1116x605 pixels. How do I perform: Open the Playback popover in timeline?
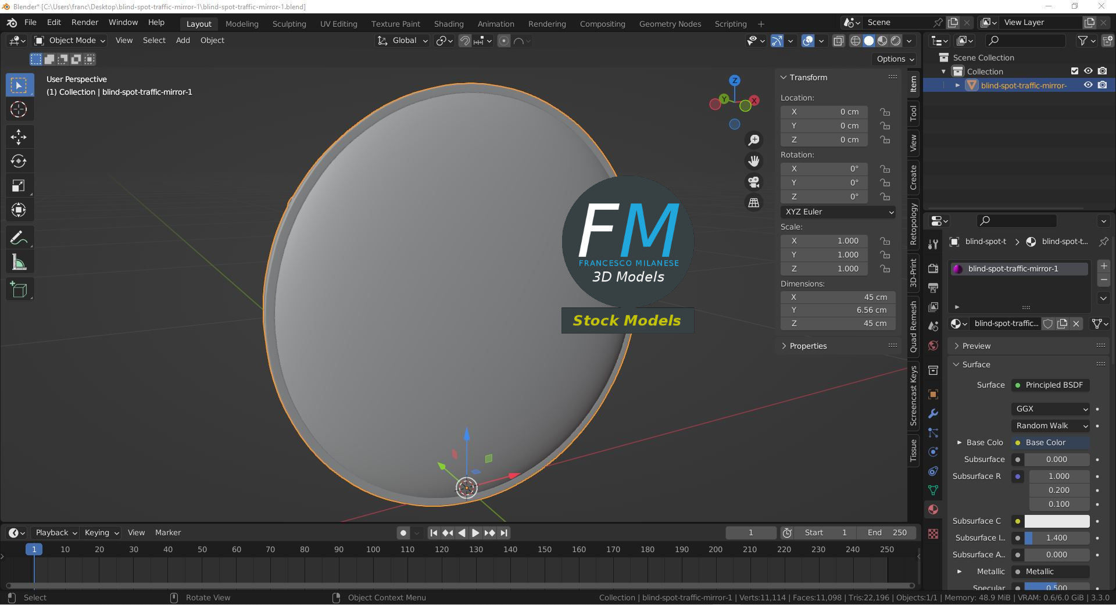click(56, 533)
